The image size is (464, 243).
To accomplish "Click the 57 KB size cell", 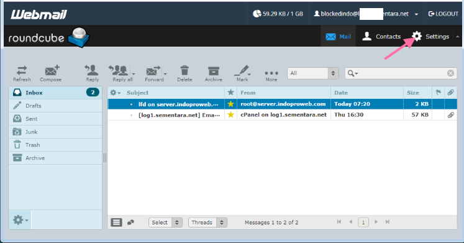I will click(x=420, y=114).
